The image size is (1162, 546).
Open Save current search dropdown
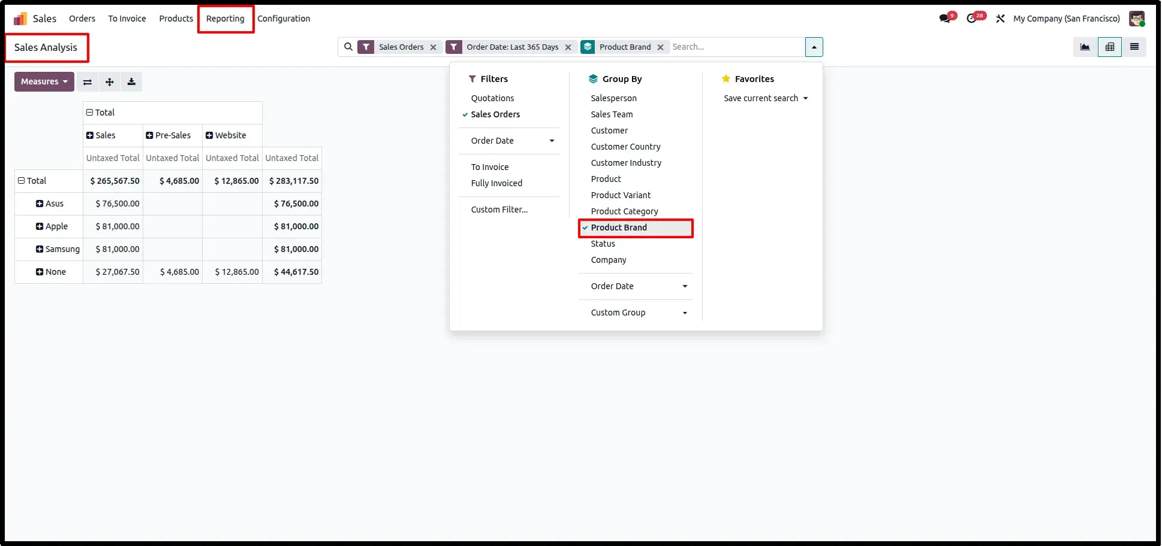[x=766, y=98]
